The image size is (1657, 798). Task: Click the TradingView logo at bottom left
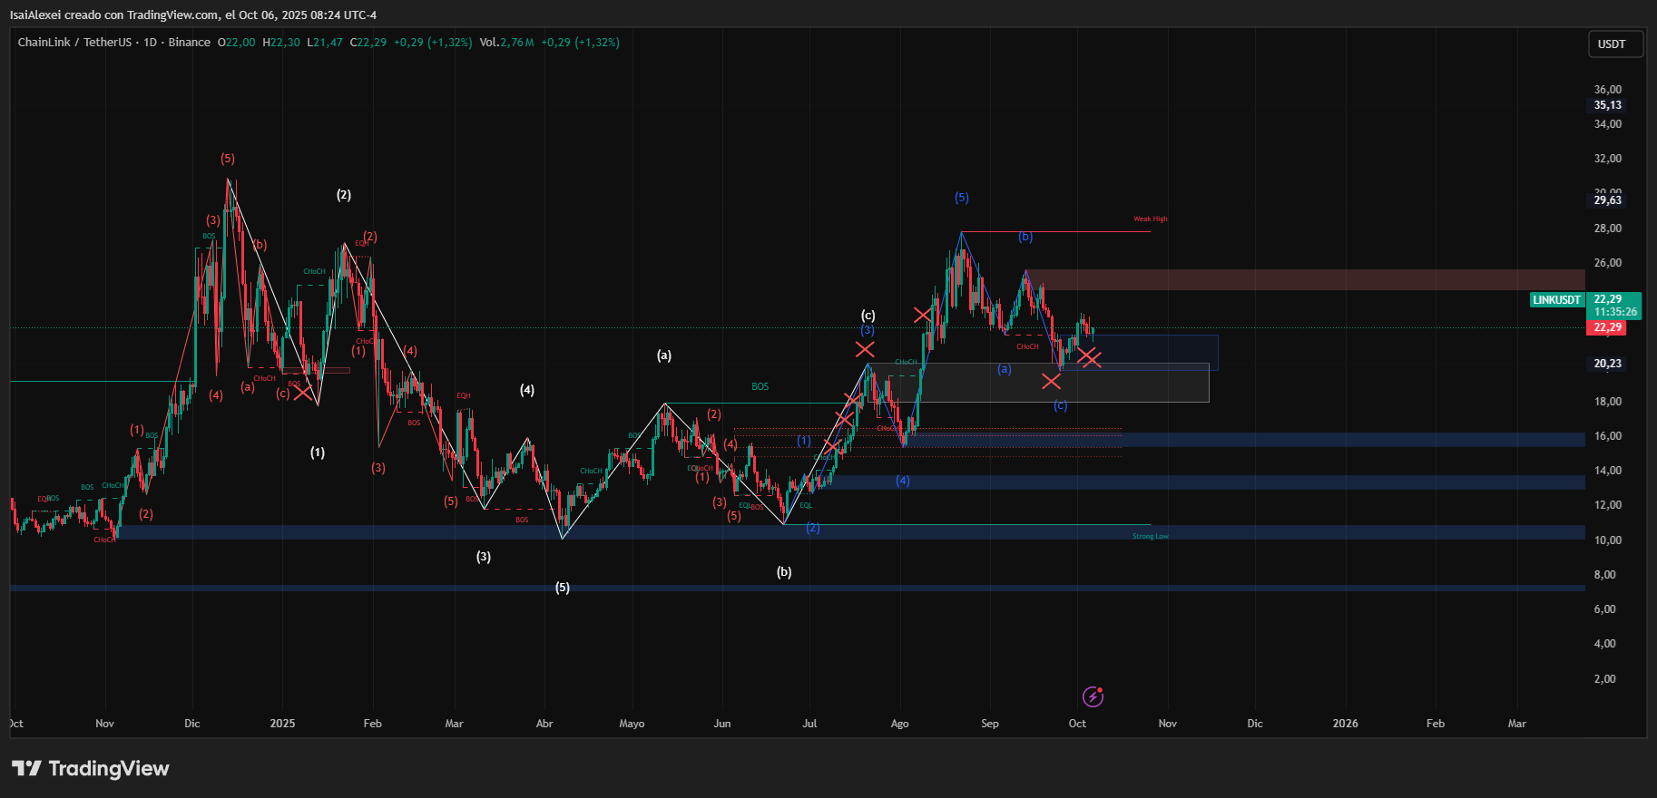91,769
